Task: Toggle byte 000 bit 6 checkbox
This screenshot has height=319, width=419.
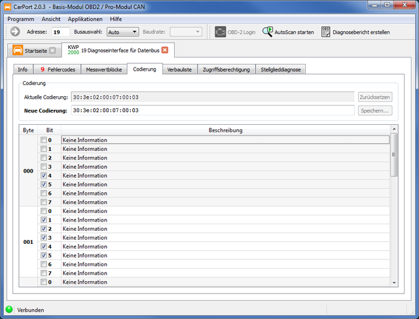Action: click(x=44, y=193)
